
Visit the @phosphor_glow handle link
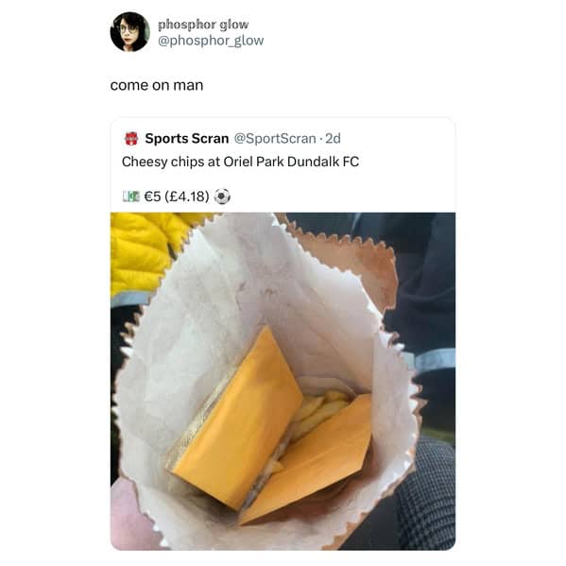tap(211, 41)
